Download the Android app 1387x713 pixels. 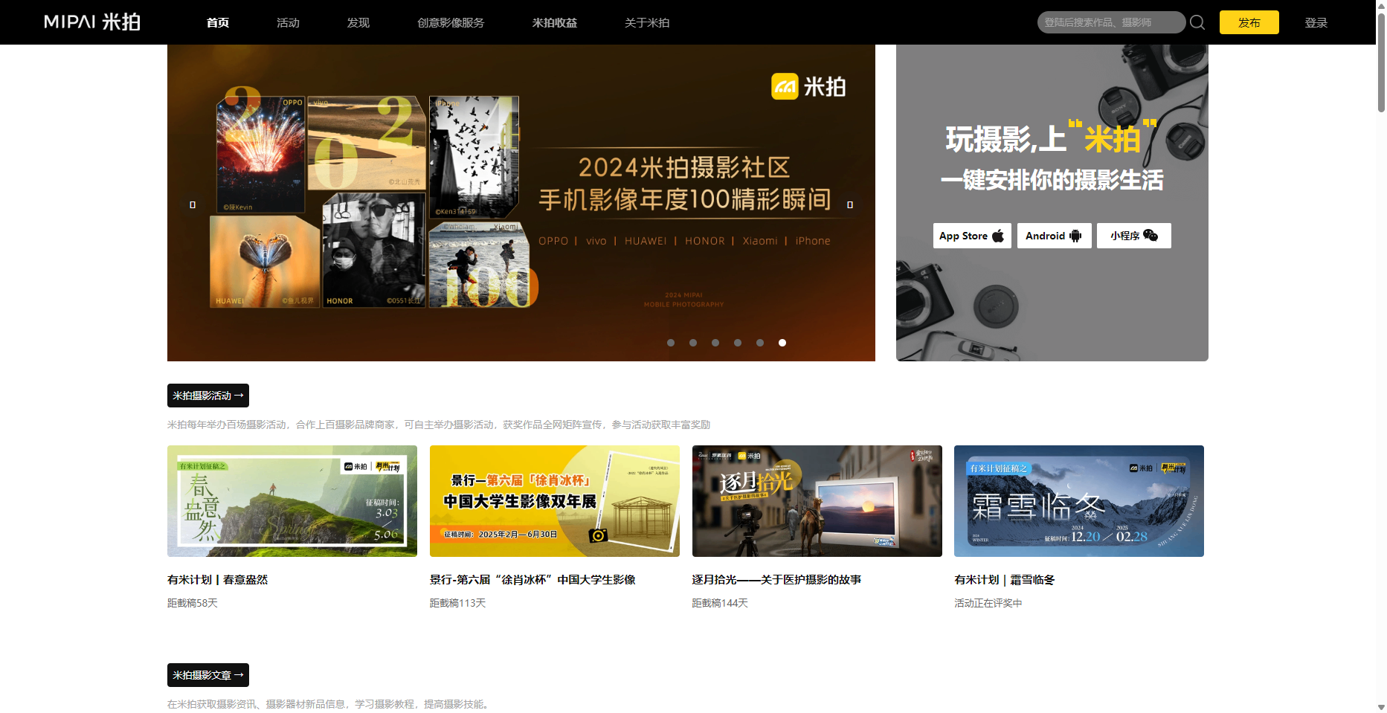click(x=1054, y=236)
